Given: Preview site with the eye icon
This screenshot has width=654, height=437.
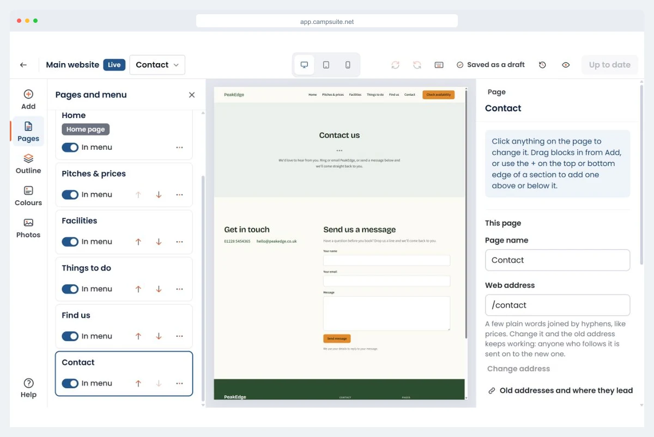Looking at the screenshot, I should 566,65.
